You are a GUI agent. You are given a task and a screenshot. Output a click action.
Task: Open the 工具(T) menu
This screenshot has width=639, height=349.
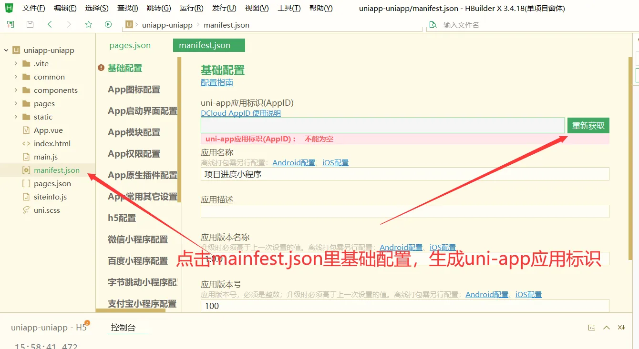click(x=289, y=8)
